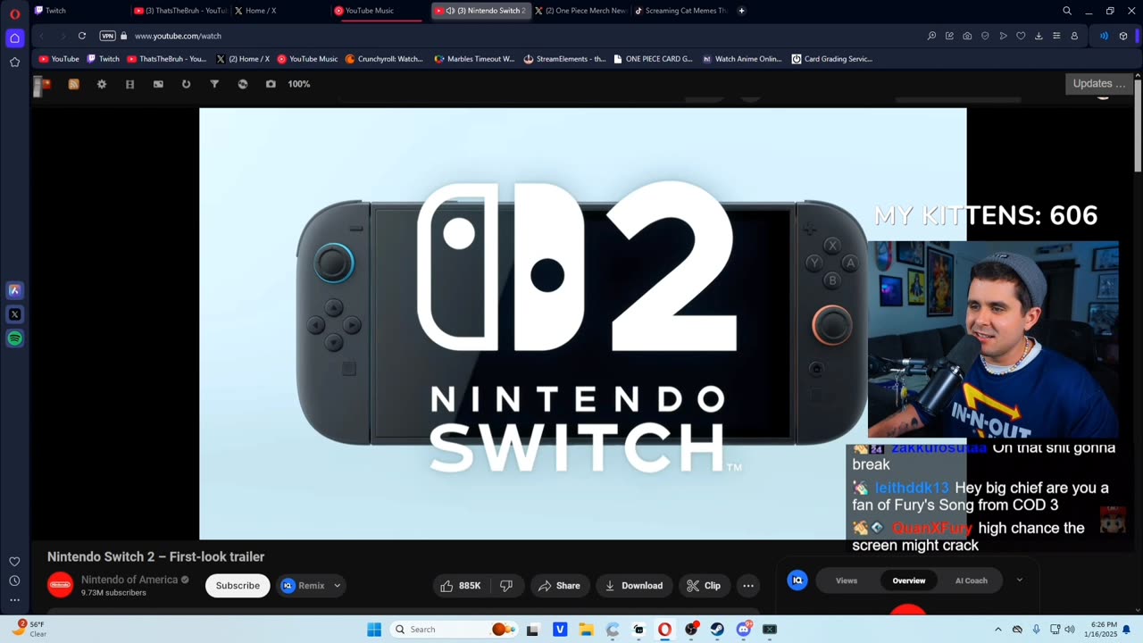
Task: Click the Download video button
Action: pyautogui.click(x=634, y=586)
